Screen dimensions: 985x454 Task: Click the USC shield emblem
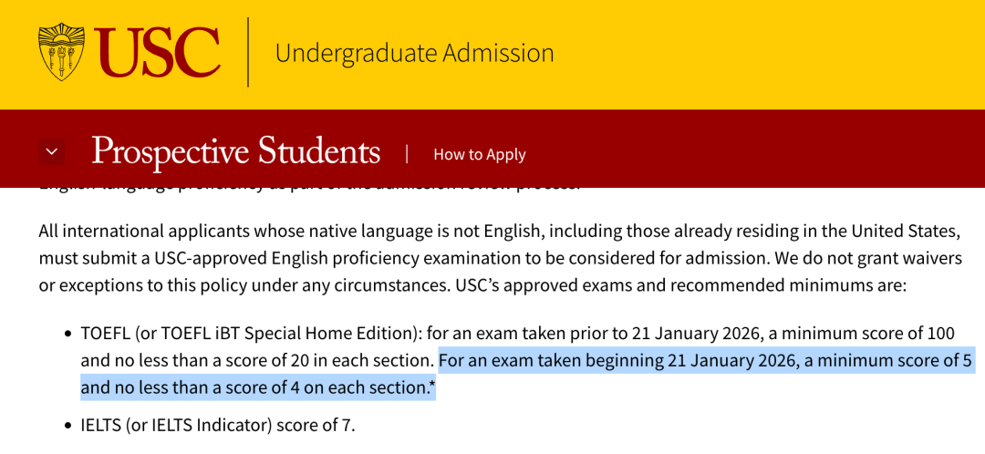[60, 52]
